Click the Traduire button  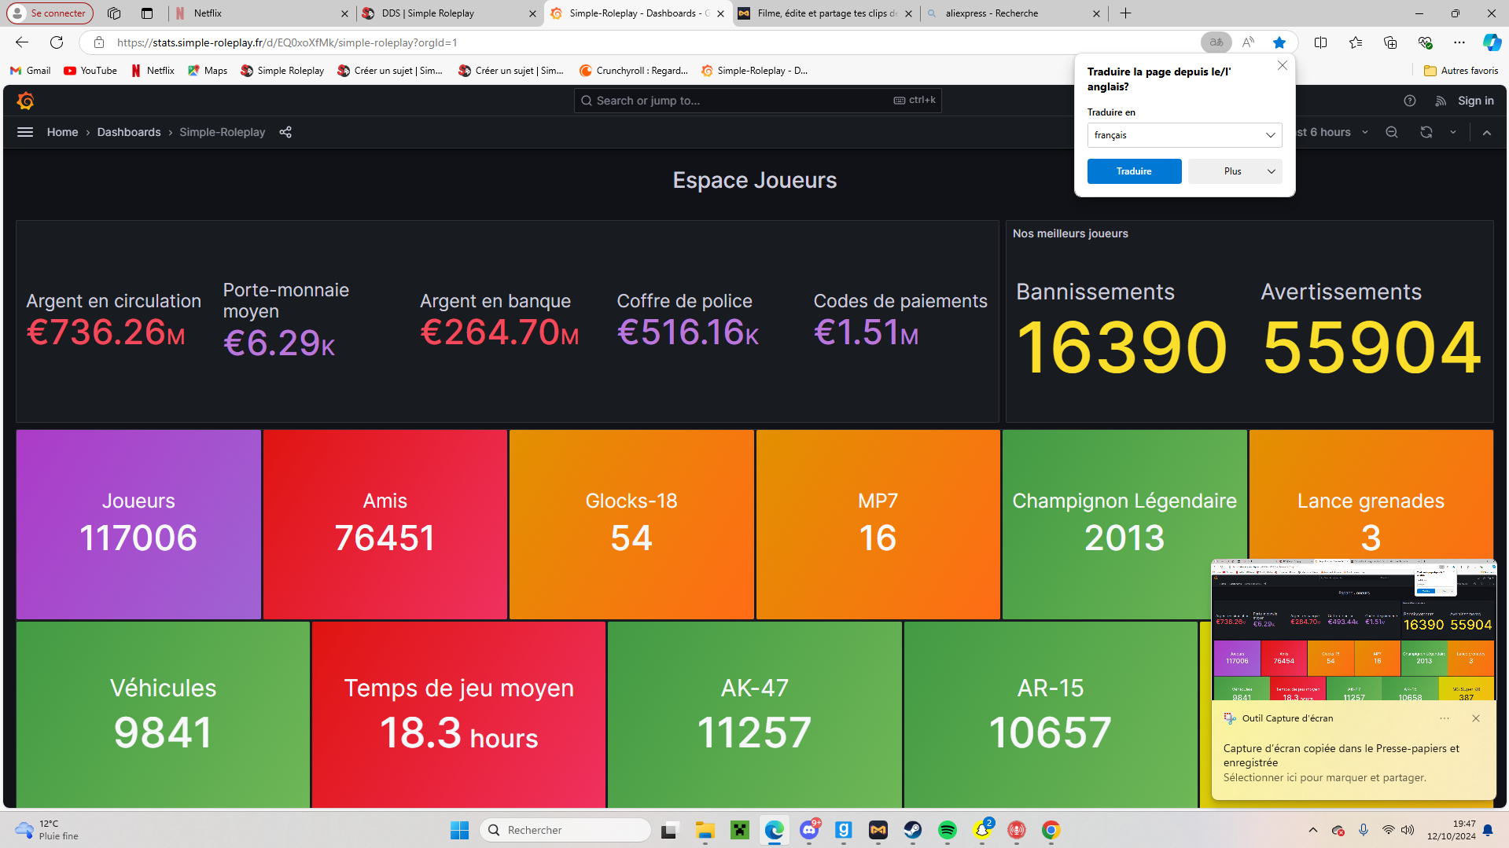coord(1134,171)
